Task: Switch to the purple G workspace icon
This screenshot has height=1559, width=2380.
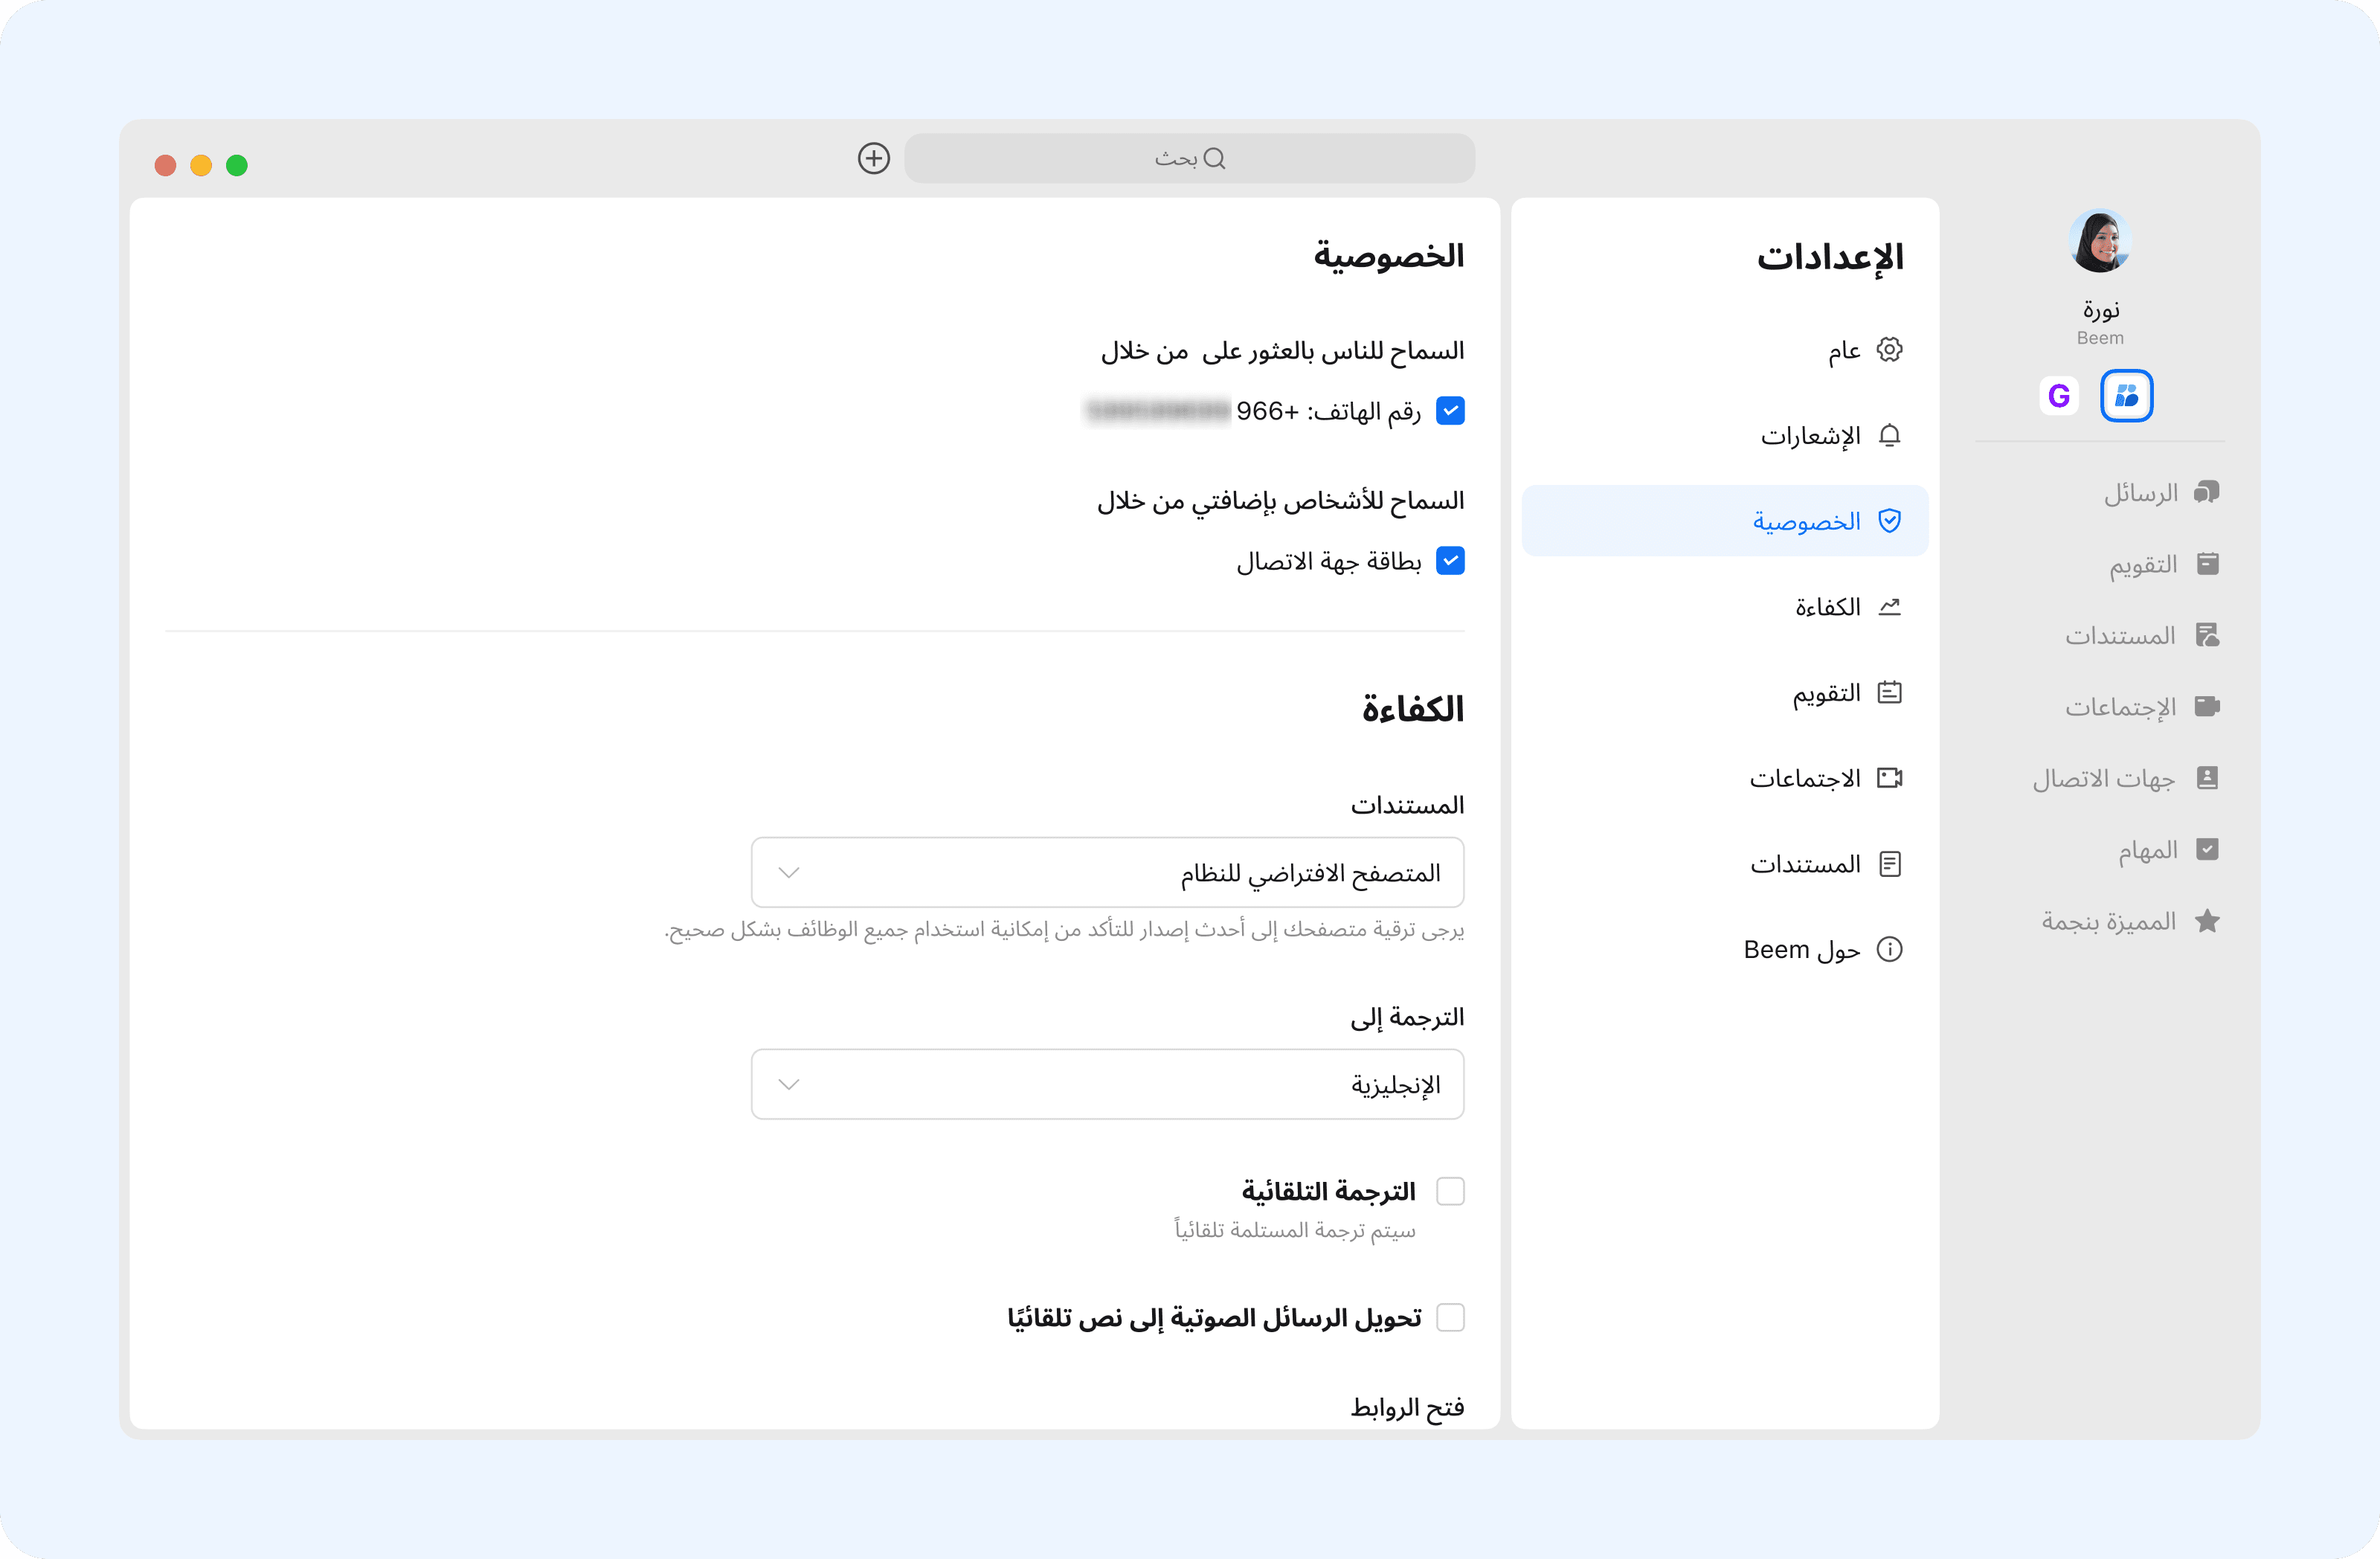Action: point(2058,396)
